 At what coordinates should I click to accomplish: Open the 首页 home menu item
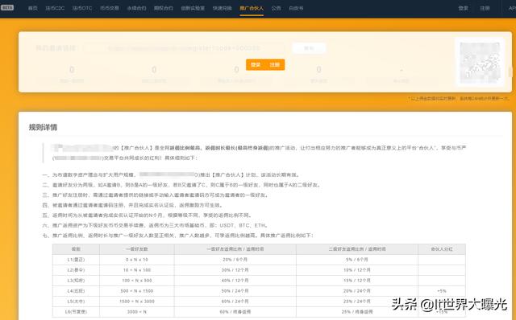pyautogui.click(x=33, y=8)
